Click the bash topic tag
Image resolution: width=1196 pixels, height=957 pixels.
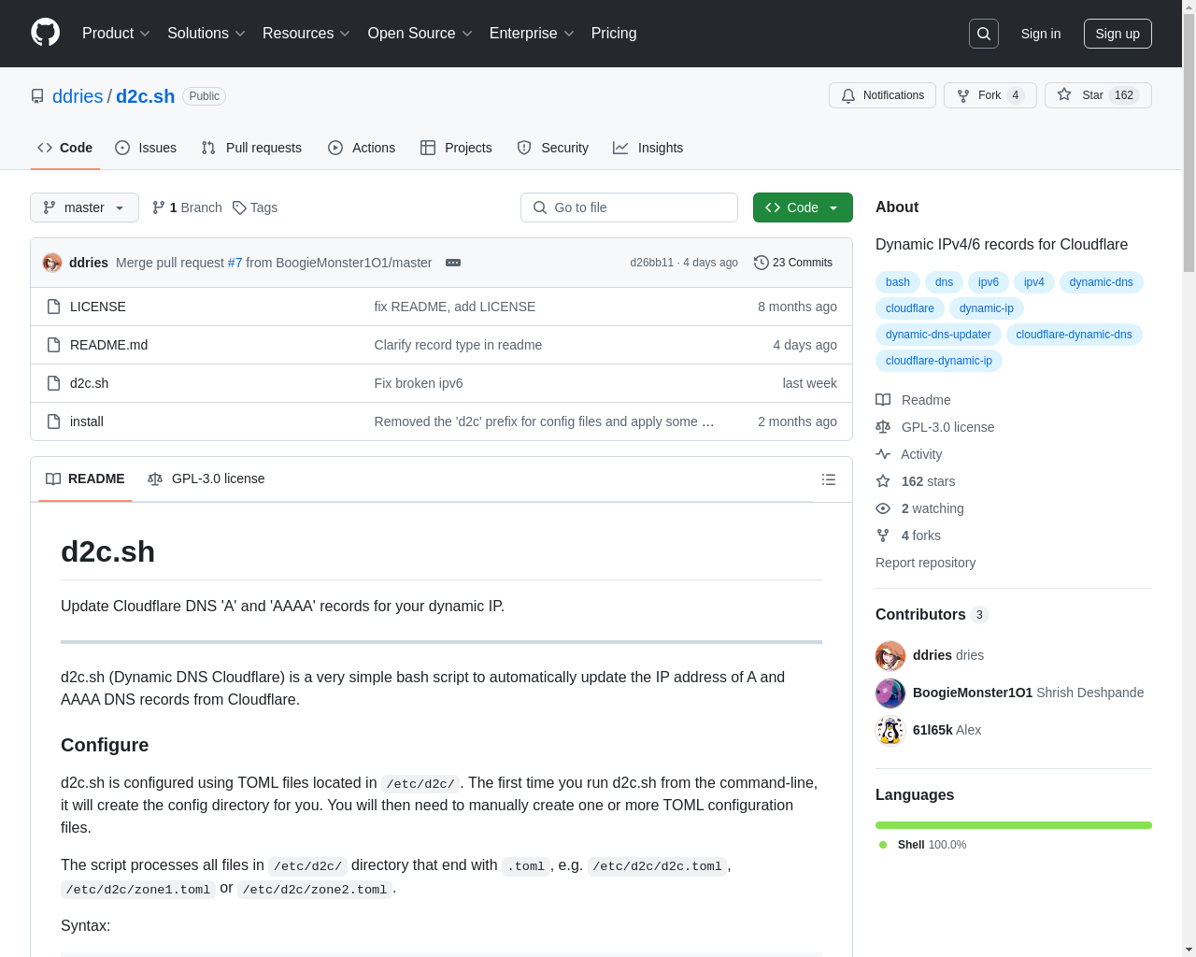pyautogui.click(x=898, y=282)
